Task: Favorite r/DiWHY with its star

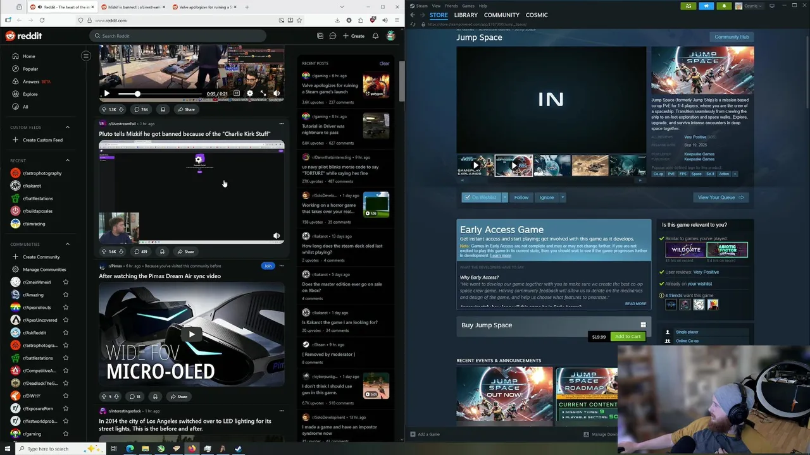Action: 65,396
